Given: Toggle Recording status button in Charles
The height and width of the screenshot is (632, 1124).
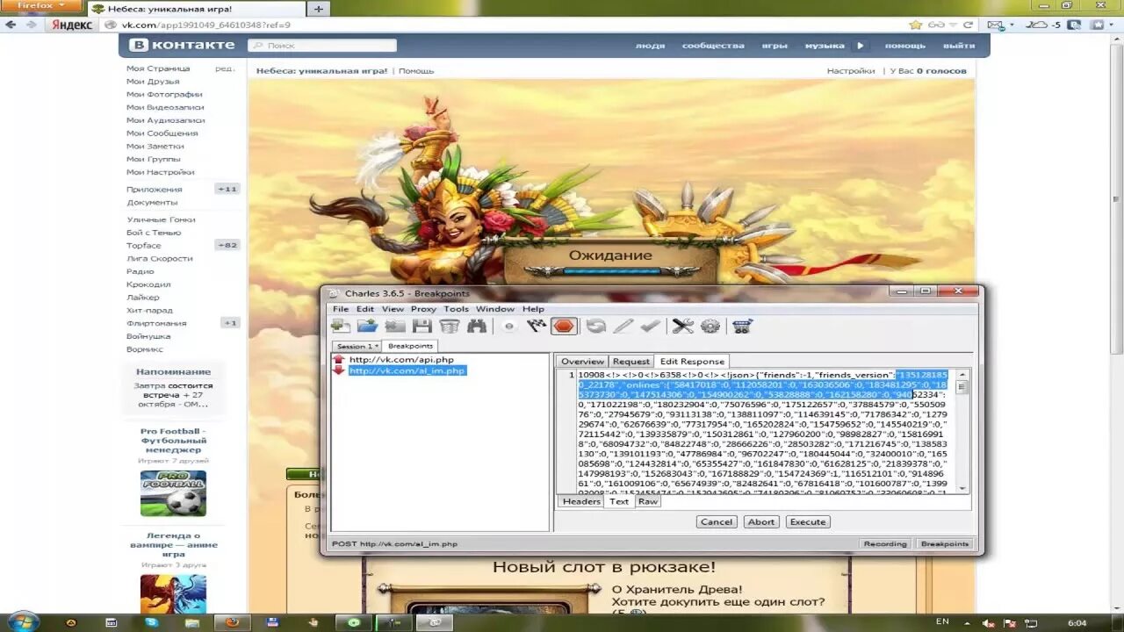Looking at the screenshot, I should pos(885,543).
